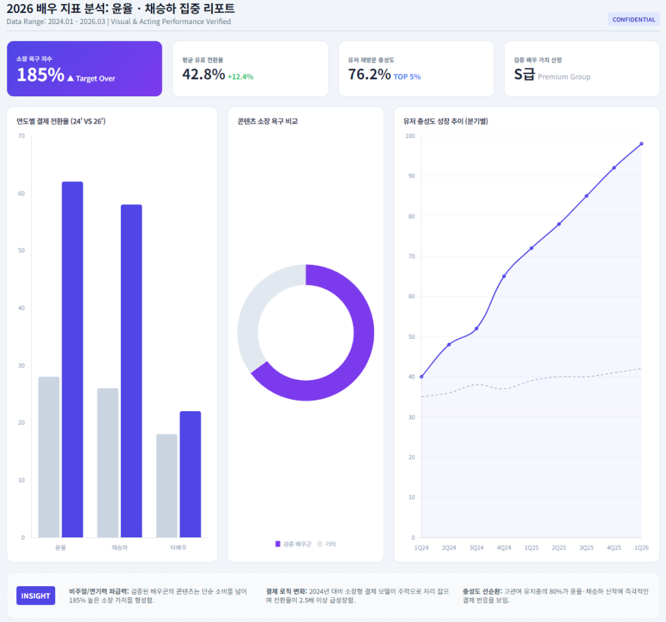Select the 소장 욕구 지수 185% card

[x=85, y=68]
